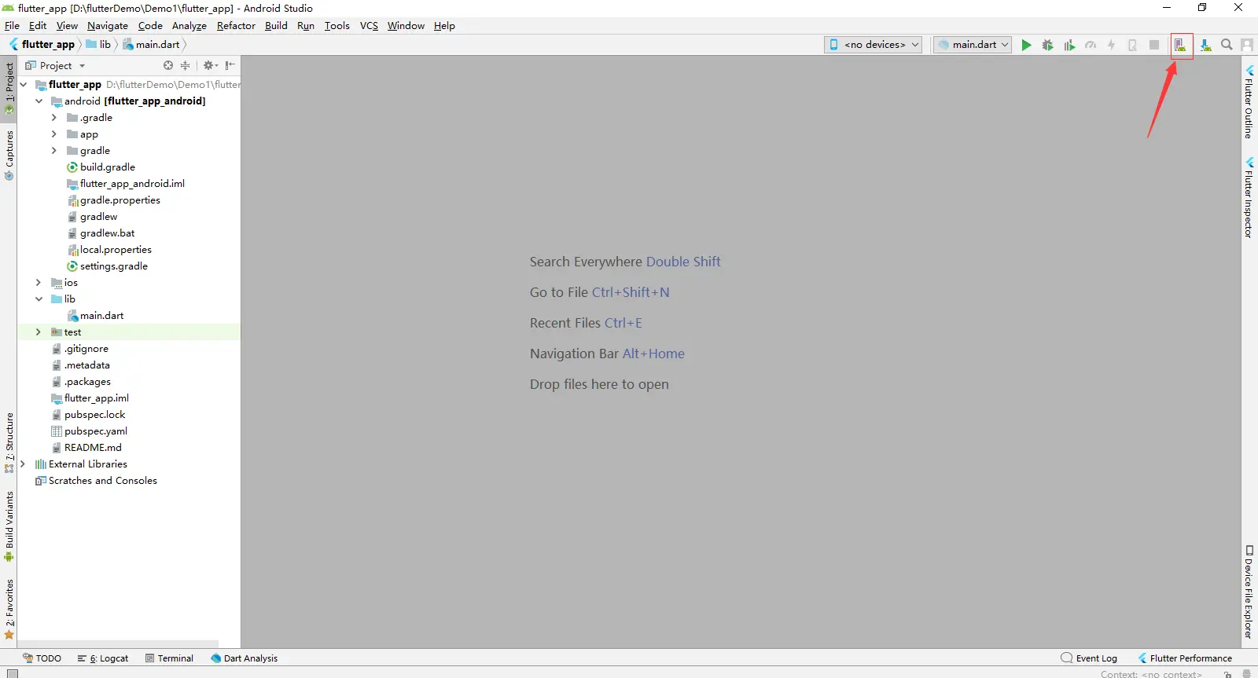Collapse the lib folder
Viewport: 1258px width, 678px height.
[x=39, y=299]
